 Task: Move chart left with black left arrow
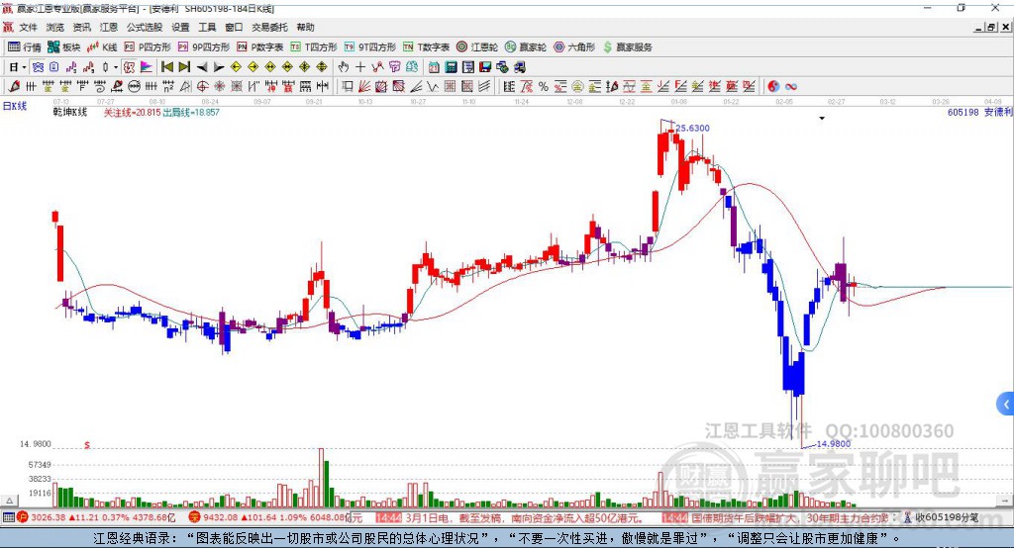click(202, 66)
